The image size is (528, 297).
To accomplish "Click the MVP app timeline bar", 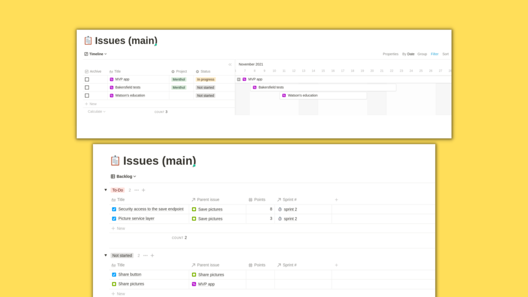I will [x=344, y=79].
